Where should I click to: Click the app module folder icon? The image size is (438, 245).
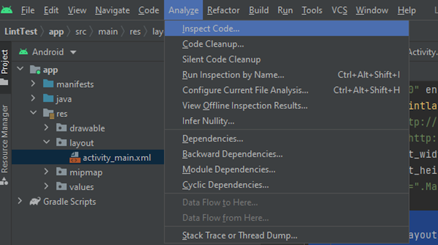coord(35,70)
